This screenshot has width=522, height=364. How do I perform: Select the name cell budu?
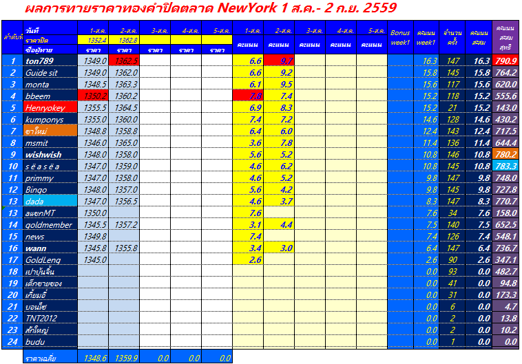click(50, 342)
